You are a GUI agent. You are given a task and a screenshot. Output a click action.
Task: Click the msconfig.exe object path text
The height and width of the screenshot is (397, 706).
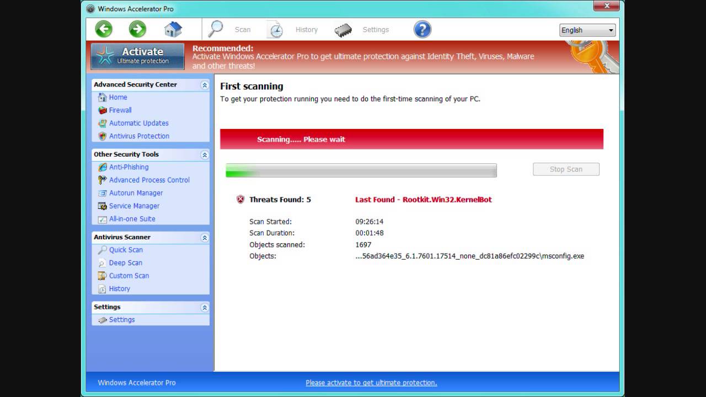coord(470,256)
